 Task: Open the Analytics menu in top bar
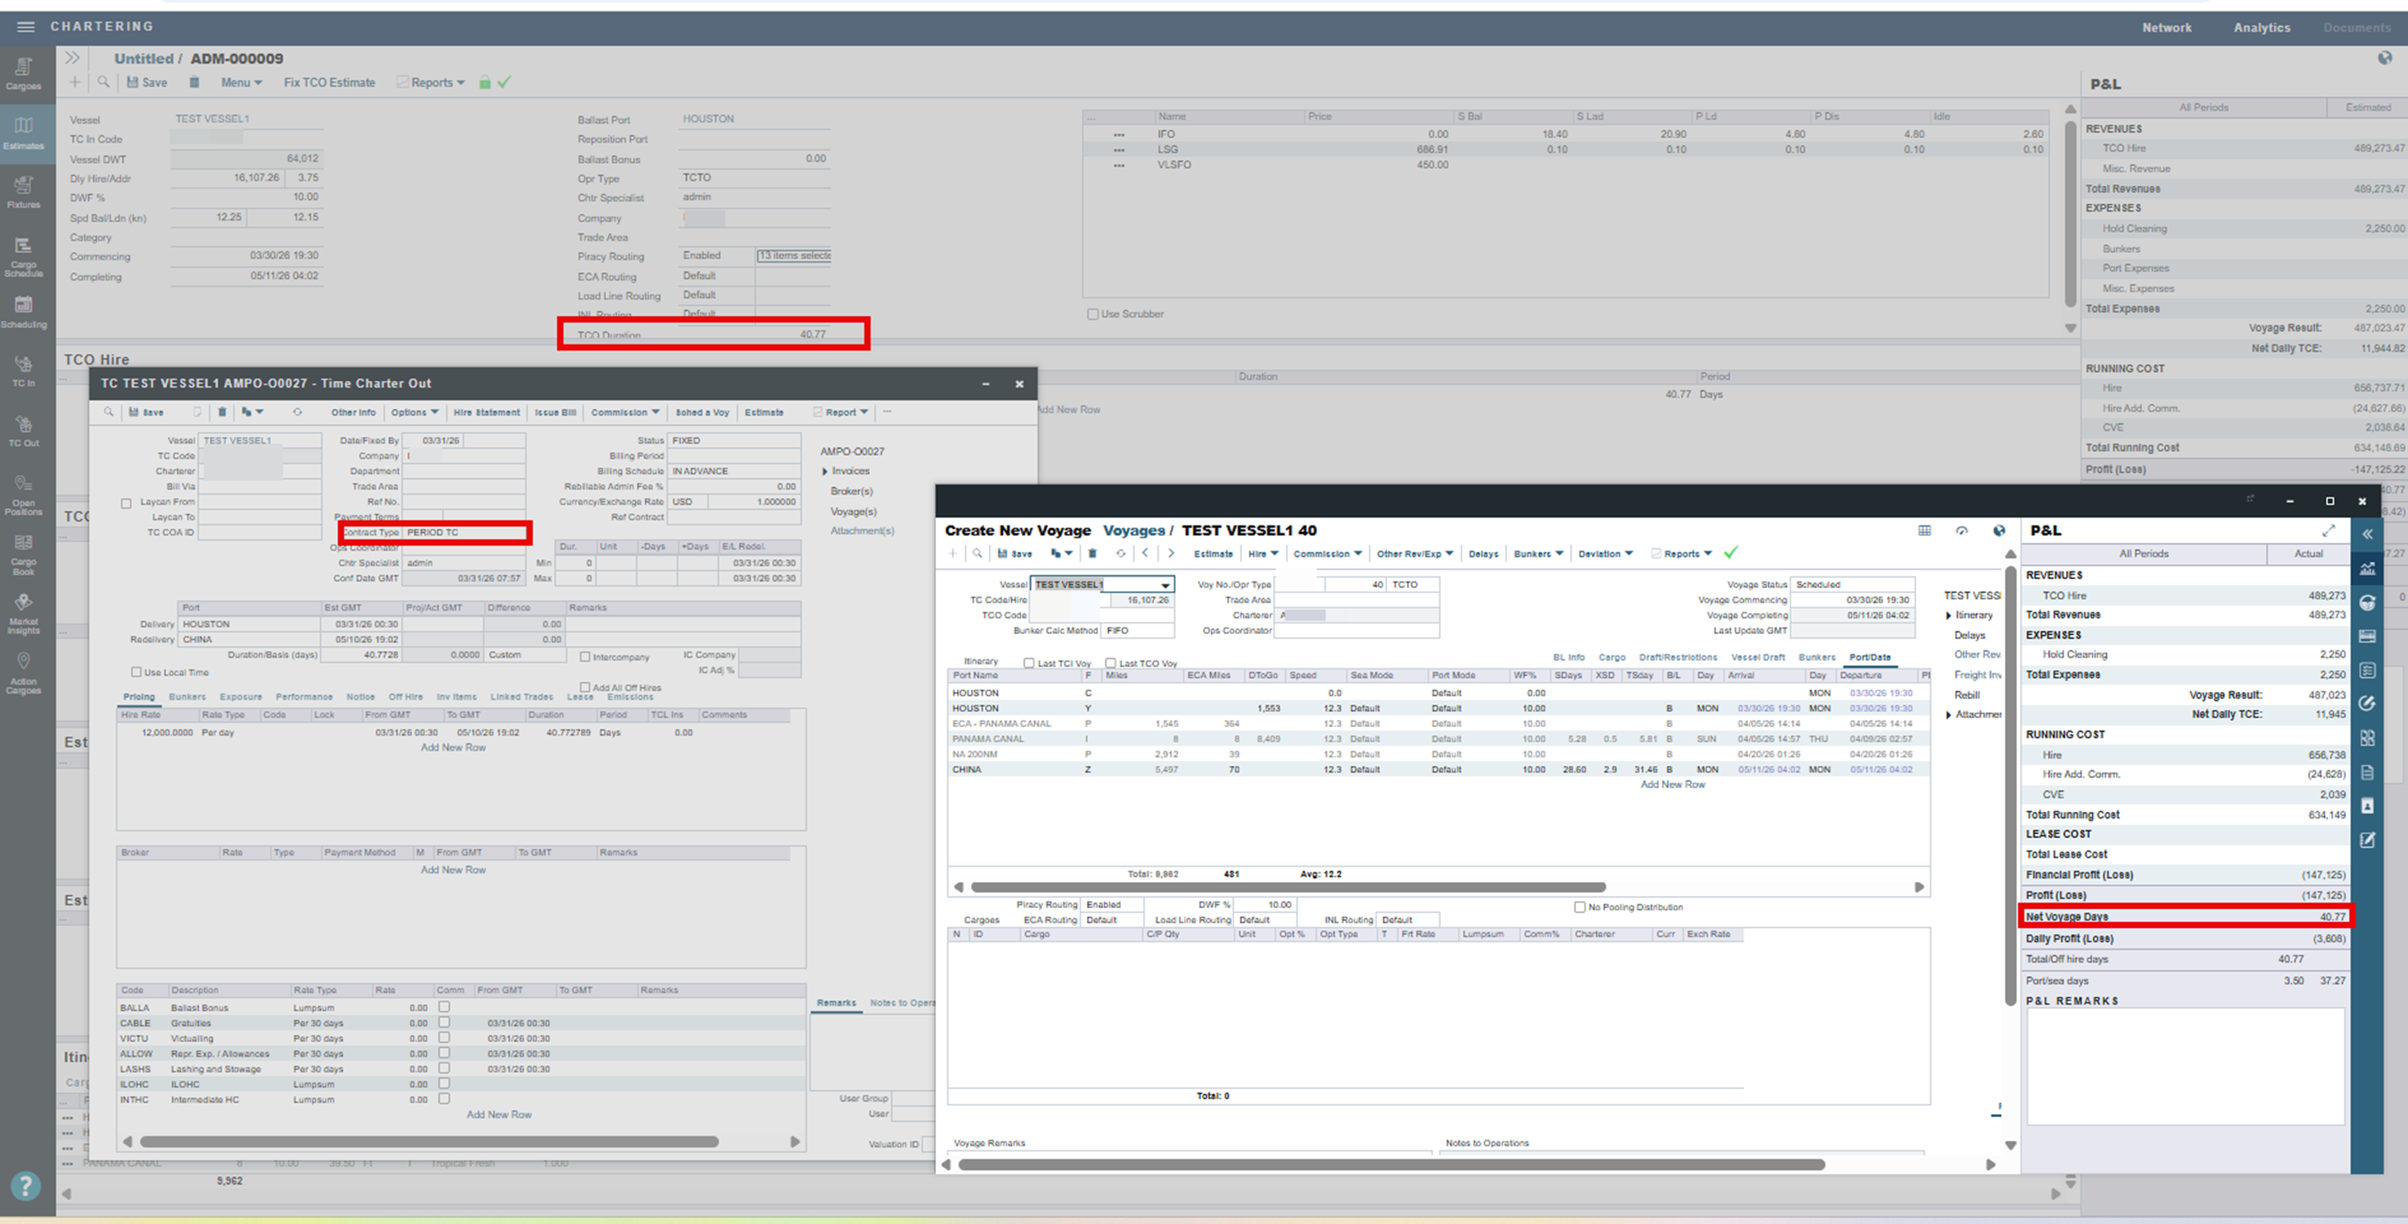click(2261, 27)
